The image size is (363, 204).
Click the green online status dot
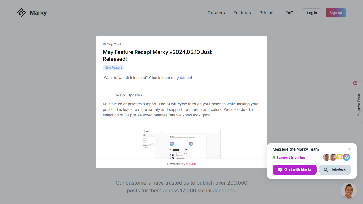(274, 158)
